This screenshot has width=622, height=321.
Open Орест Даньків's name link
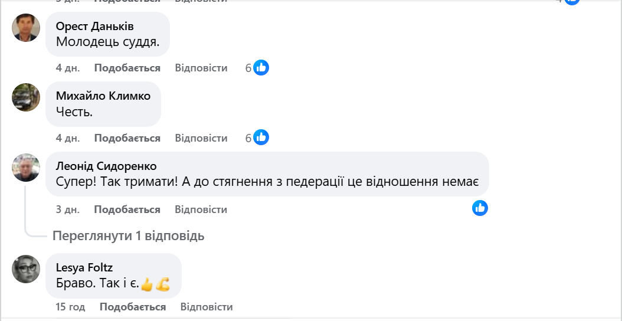[94, 27]
